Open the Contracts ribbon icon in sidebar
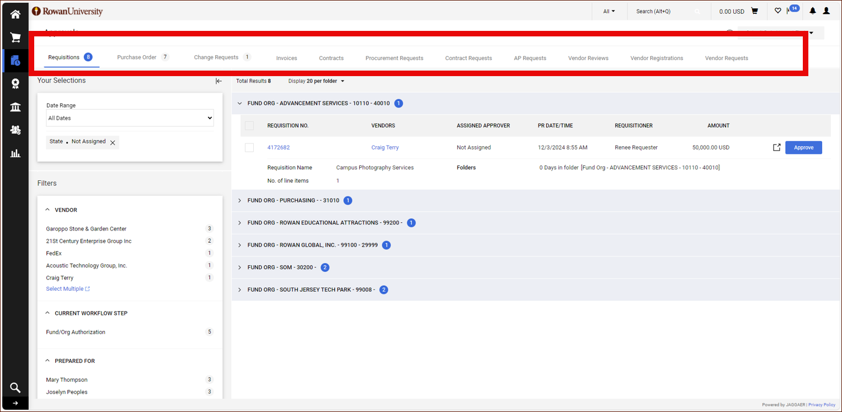Viewport: 842px width, 412px height. point(15,83)
